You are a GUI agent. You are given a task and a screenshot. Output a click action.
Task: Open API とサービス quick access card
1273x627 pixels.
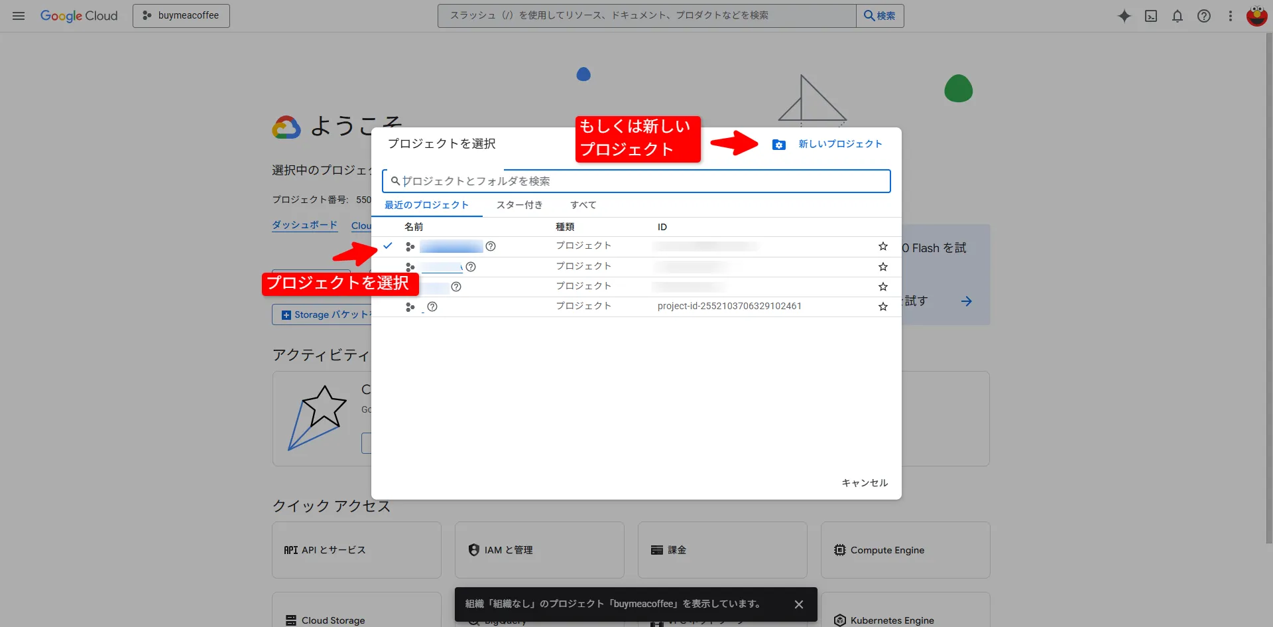tap(357, 550)
